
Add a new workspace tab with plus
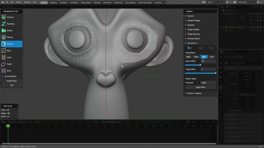click(x=165, y=2)
